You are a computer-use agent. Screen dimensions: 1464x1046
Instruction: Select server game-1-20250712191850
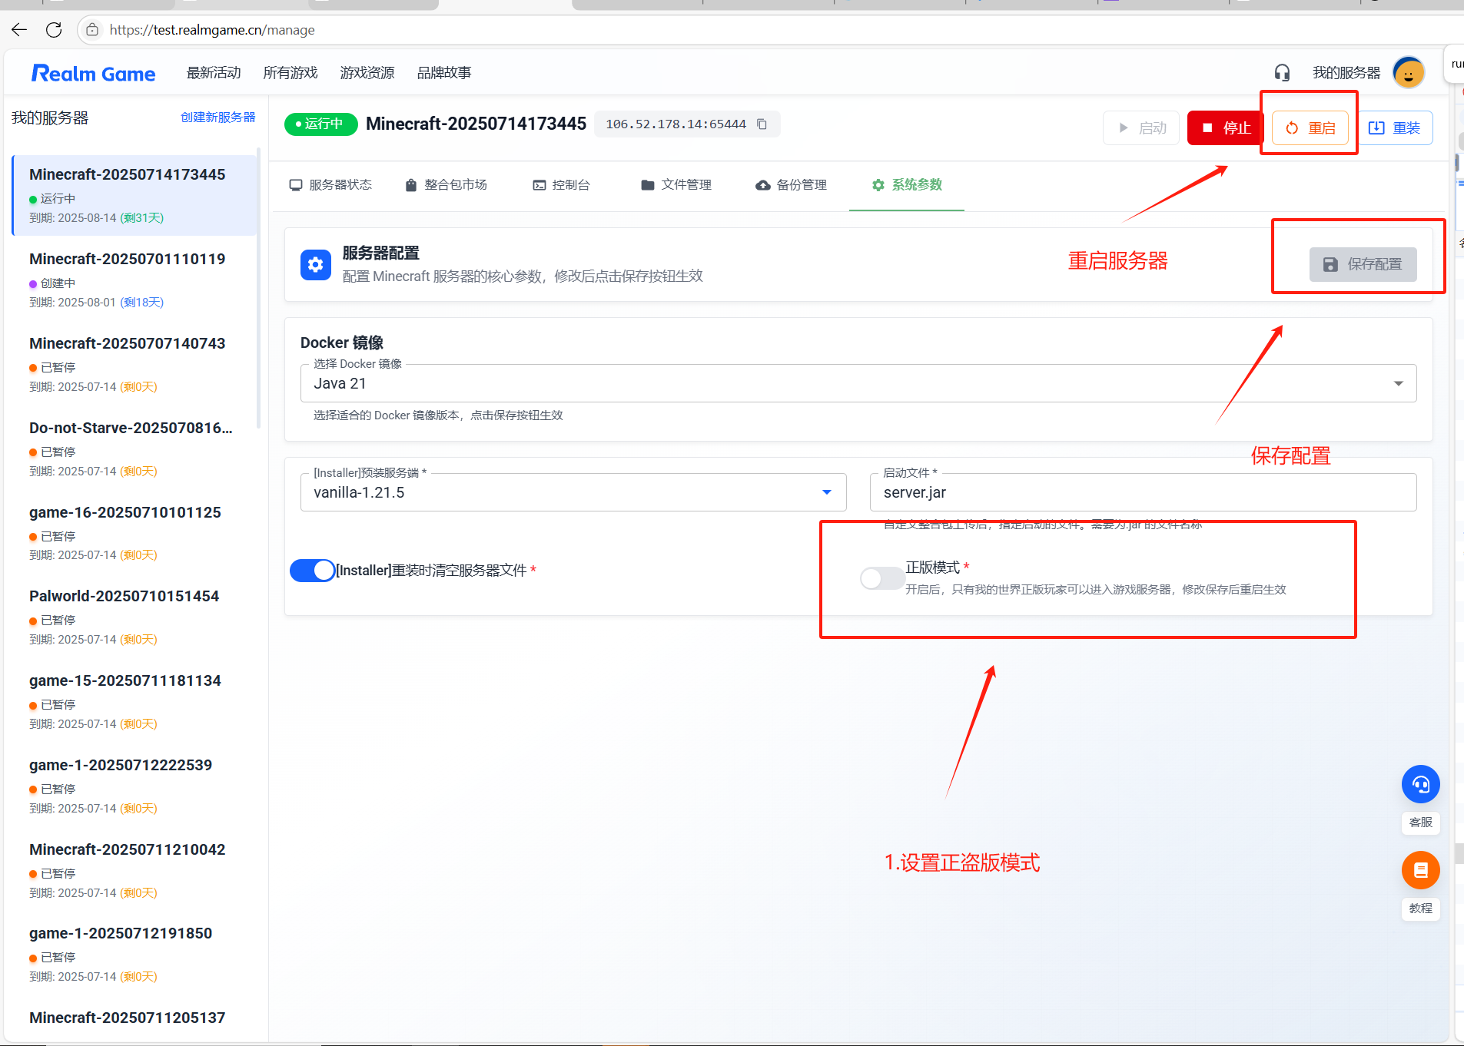pos(135,955)
